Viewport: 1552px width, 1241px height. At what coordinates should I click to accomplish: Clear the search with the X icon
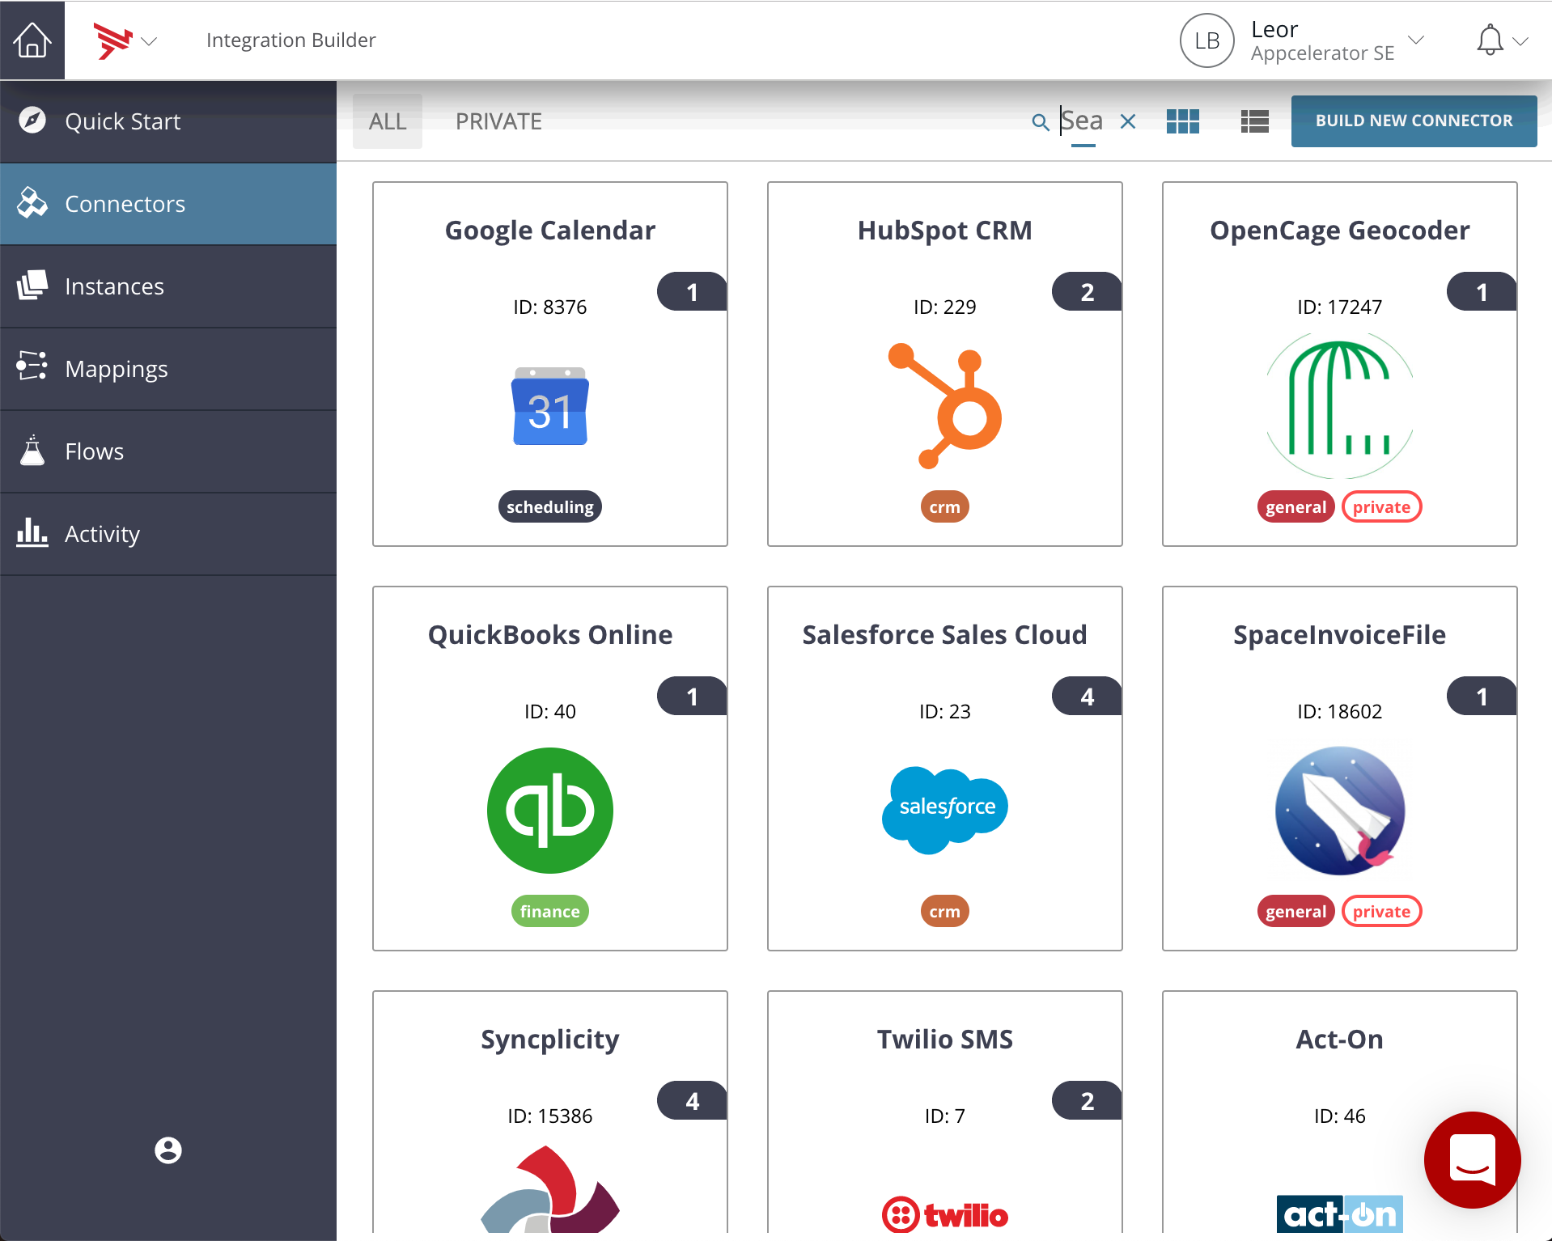pyautogui.click(x=1128, y=121)
